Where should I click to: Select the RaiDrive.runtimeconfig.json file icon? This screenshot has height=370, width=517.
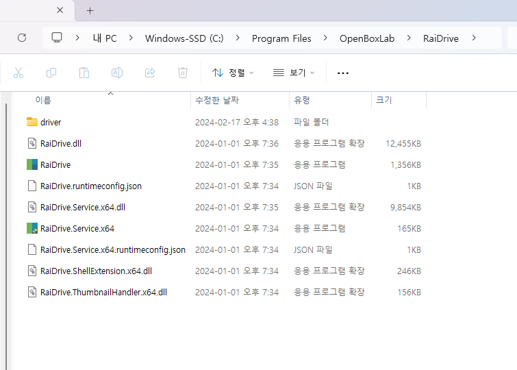coord(32,186)
